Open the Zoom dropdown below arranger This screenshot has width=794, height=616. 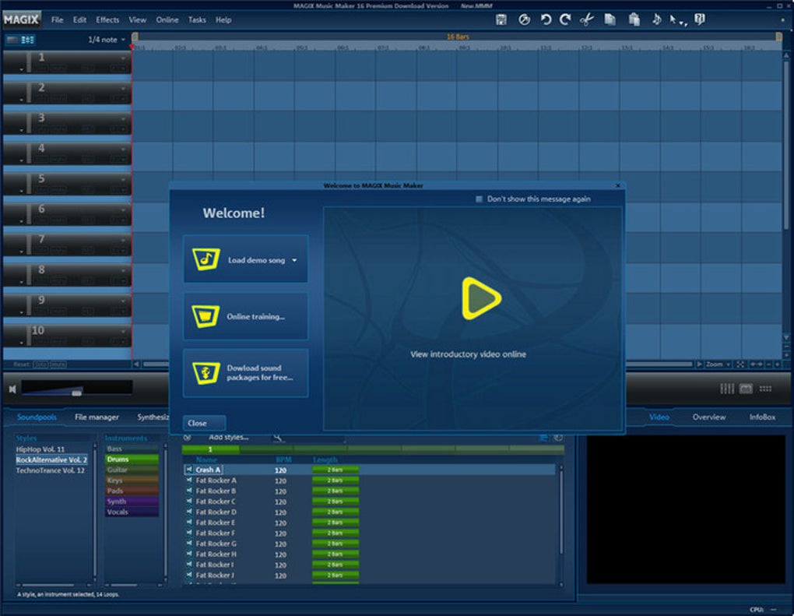pos(718,364)
